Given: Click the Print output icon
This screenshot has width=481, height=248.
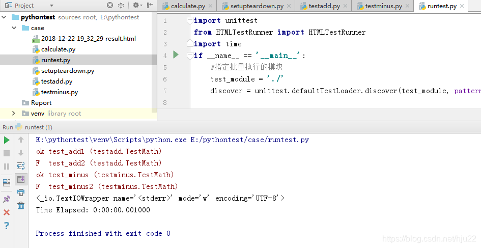Looking at the screenshot, I should [x=21, y=192].
